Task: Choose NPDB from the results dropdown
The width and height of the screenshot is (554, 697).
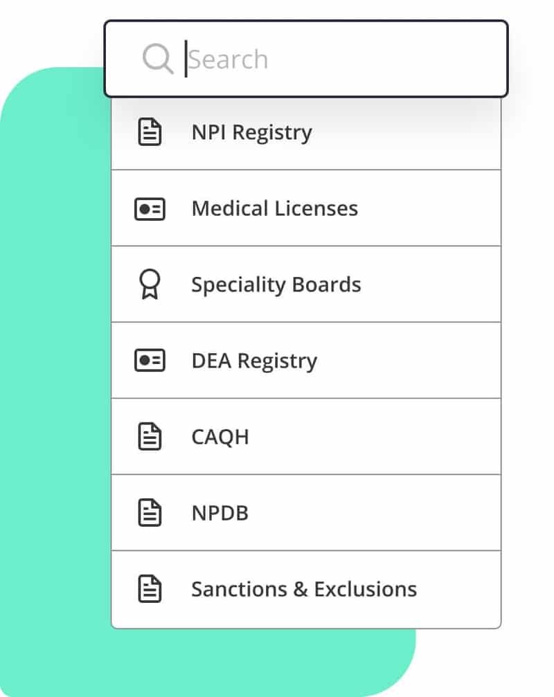Action: pyautogui.click(x=220, y=512)
